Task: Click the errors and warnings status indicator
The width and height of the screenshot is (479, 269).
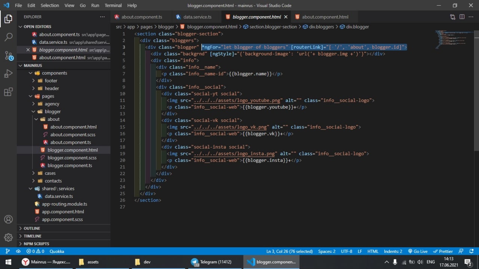Action: tap(36, 251)
